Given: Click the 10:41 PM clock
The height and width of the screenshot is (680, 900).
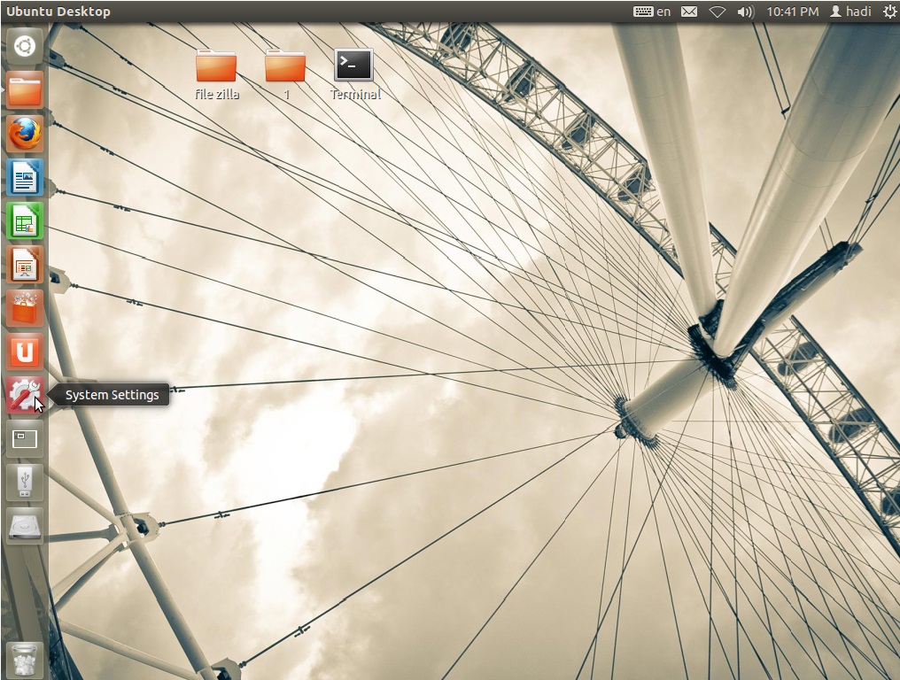Looking at the screenshot, I should (x=792, y=12).
